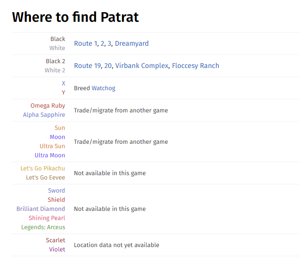299x261 pixels.
Task: Click Trade/migrate text in Sun/Moon row
Action: point(121,142)
